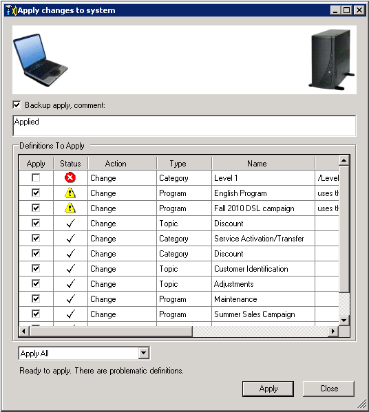Click the server tower image in the banner

(x=331, y=60)
